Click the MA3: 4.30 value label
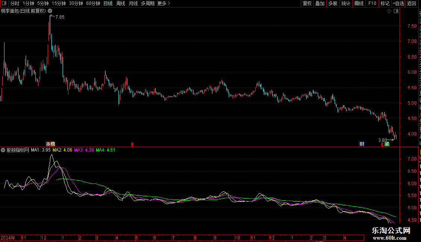The height and width of the screenshot is (242, 421). click(84, 150)
